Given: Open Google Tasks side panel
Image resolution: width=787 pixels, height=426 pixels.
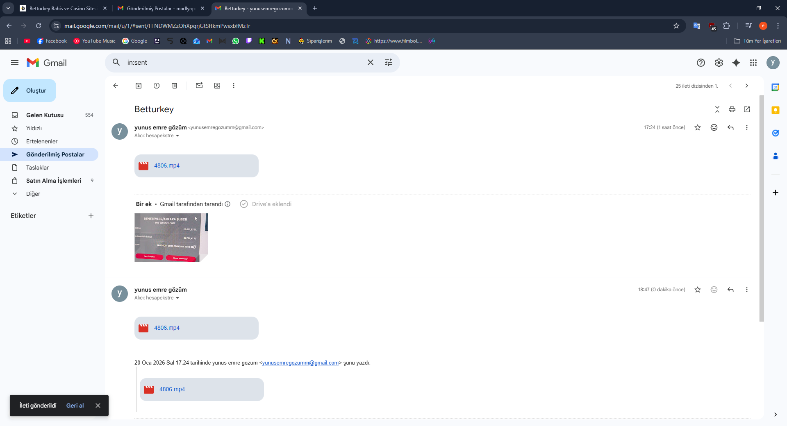Looking at the screenshot, I should [776, 133].
